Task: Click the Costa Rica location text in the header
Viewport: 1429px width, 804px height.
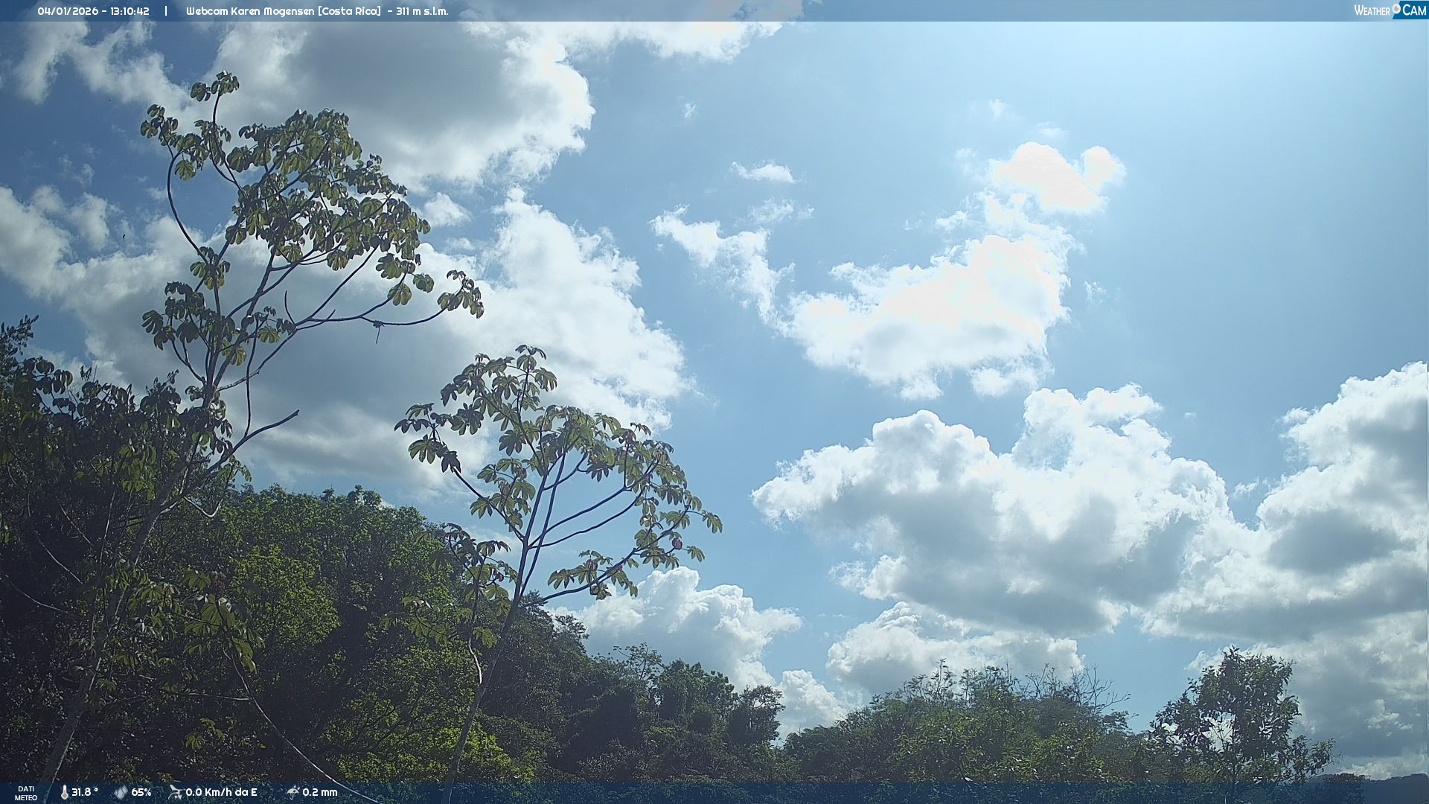Action: click(349, 11)
